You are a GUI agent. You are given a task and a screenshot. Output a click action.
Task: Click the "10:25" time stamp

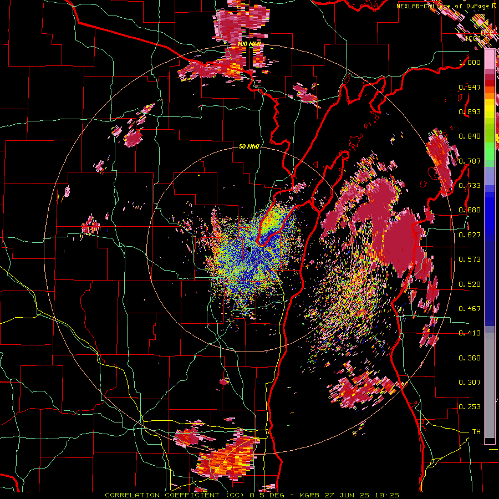(386, 495)
